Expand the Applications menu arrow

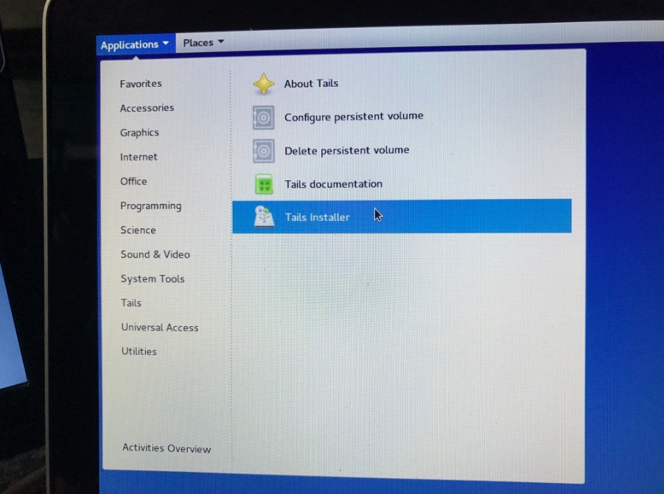coord(166,44)
